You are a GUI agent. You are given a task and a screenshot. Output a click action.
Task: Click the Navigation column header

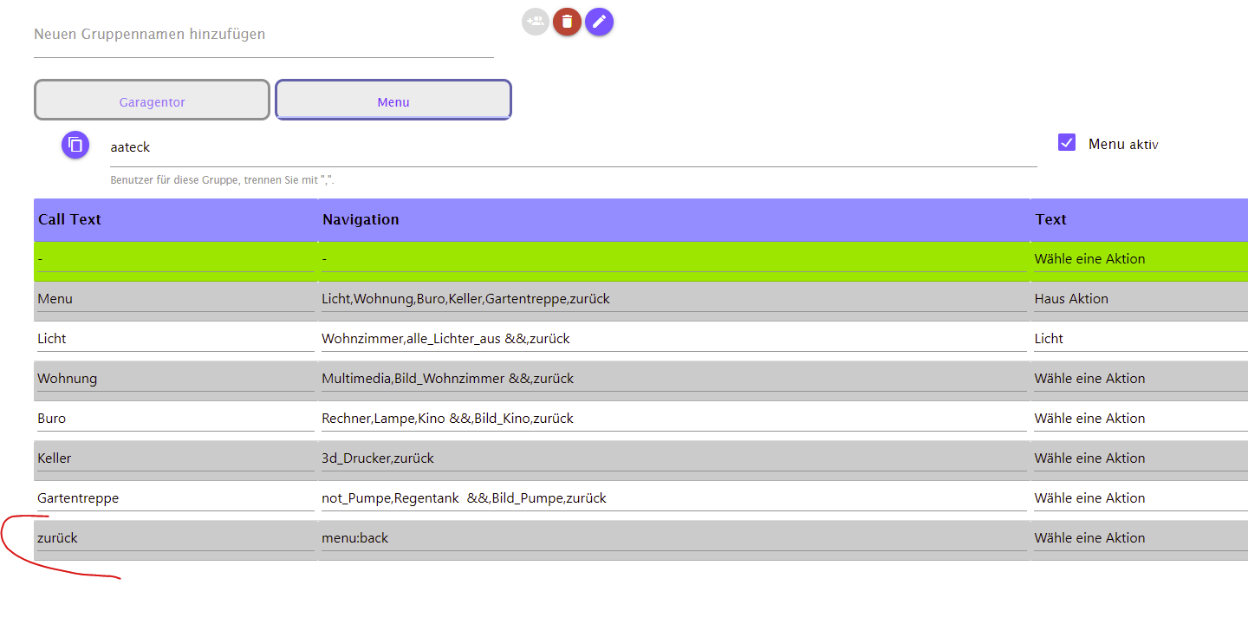674,220
